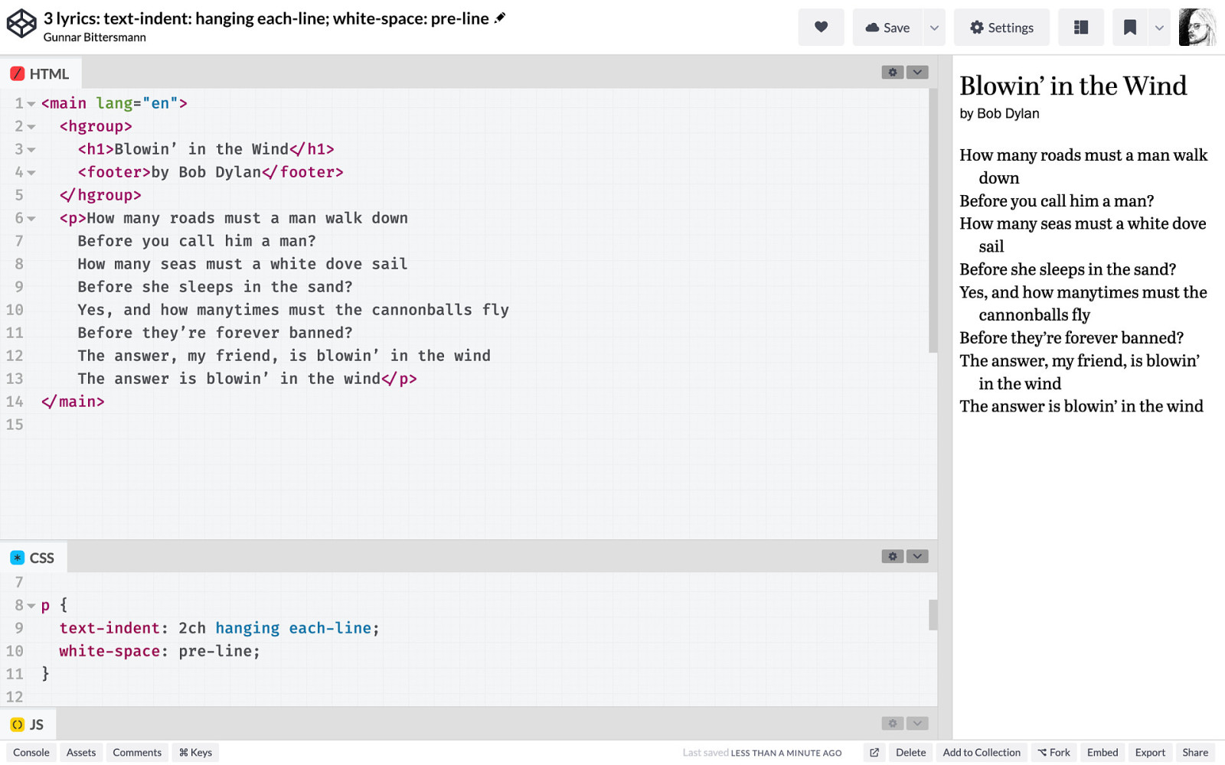This screenshot has width=1225, height=765.
Task: Select the HTML editor tab
Action: click(41, 73)
